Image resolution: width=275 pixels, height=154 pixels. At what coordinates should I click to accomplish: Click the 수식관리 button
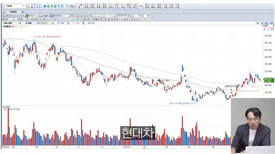(124, 19)
